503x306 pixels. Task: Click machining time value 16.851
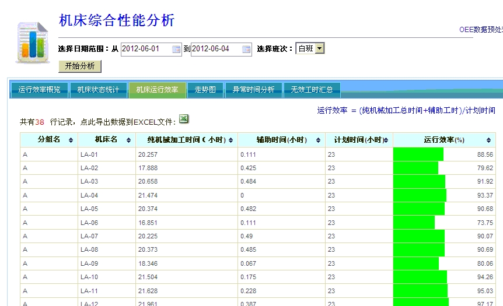(x=148, y=223)
